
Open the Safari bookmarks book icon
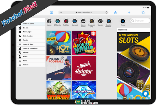[51, 13]
